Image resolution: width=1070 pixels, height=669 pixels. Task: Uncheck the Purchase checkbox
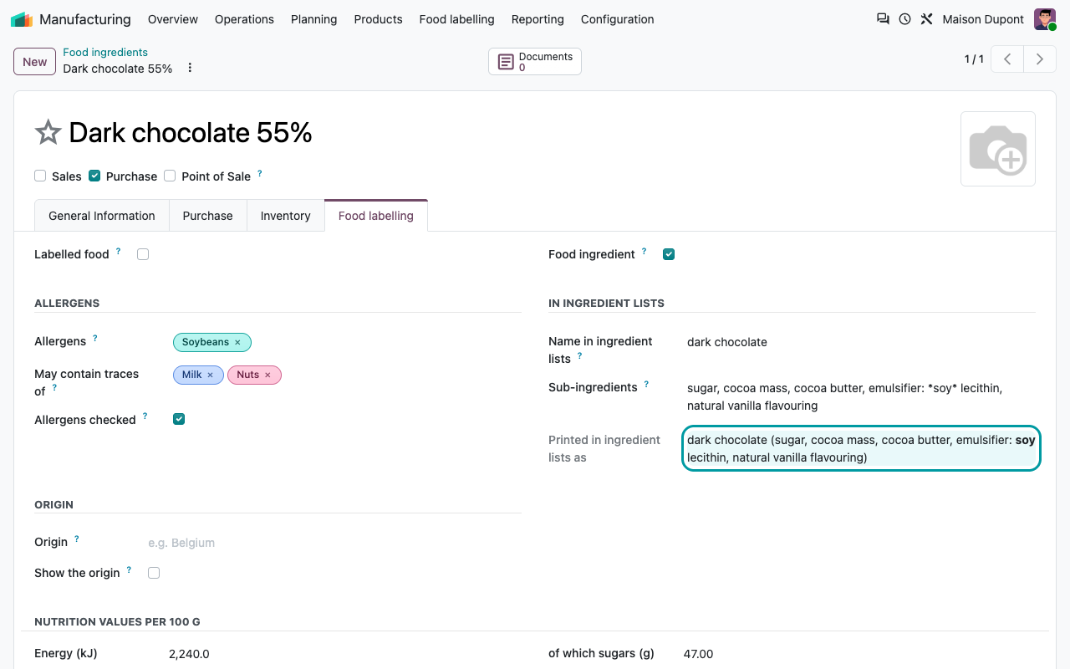(x=94, y=176)
